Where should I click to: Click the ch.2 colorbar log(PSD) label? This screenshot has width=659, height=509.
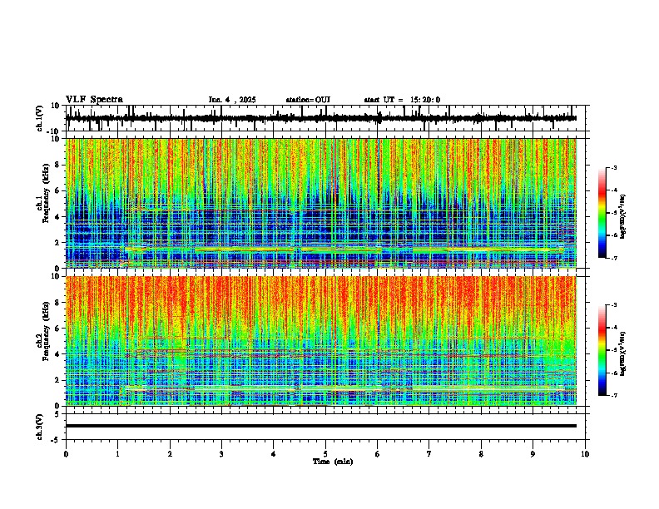[x=622, y=353]
